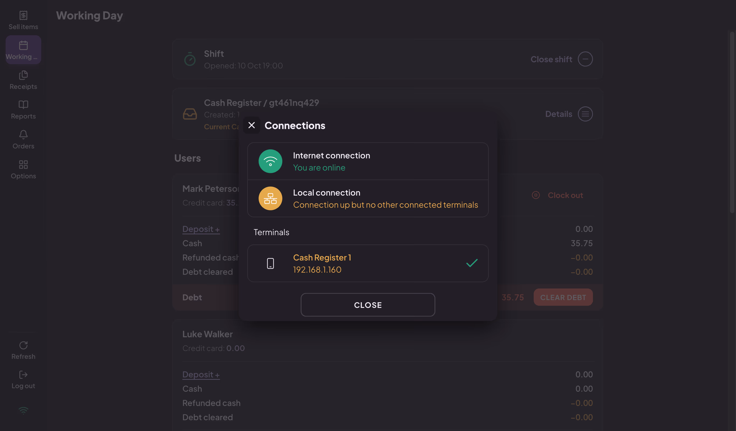Click the CLEAR DEBT button
Screen dimensions: 736x431
coord(563,297)
